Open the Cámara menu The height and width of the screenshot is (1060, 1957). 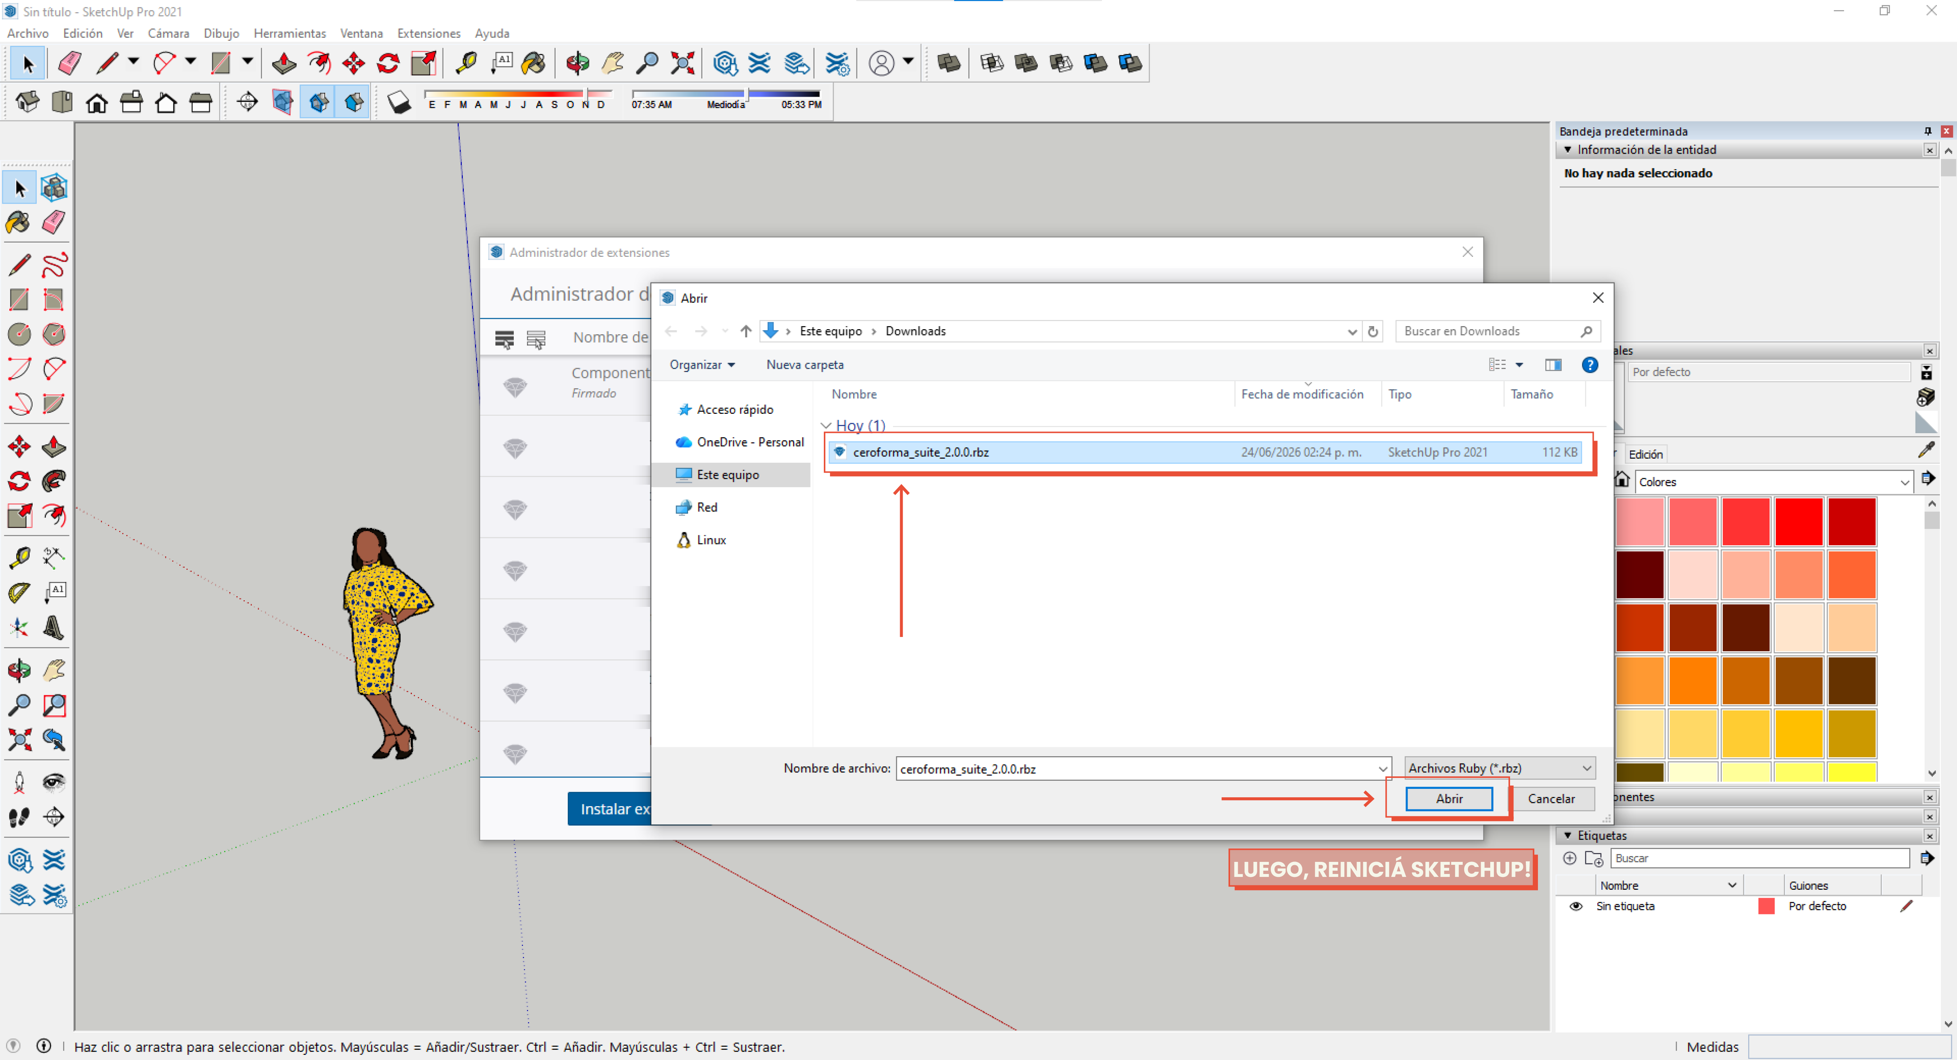[x=169, y=33]
